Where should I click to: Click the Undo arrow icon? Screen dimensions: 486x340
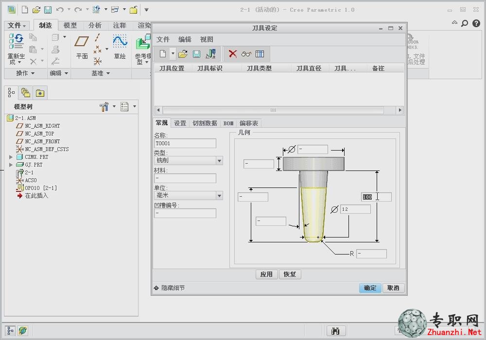(x=60, y=10)
